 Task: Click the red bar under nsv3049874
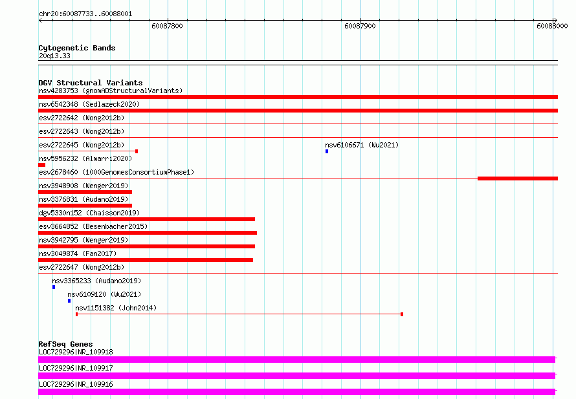(146, 260)
